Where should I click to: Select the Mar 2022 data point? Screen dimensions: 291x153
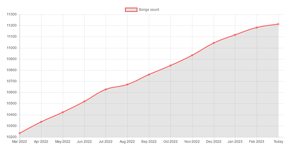point(19,133)
